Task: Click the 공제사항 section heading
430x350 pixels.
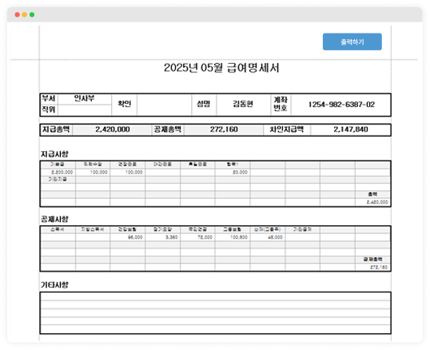Action: click(x=54, y=219)
